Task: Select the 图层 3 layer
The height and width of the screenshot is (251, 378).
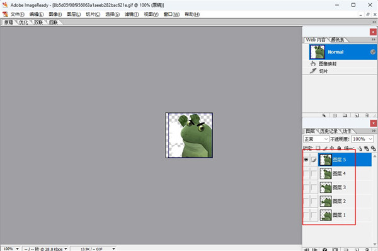Action: (x=345, y=187)
